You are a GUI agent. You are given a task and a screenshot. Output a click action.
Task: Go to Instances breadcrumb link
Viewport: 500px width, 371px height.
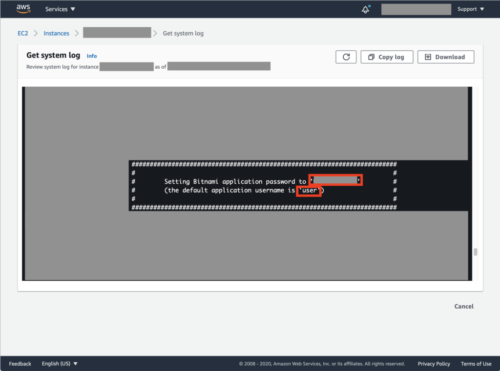[56, 33]
